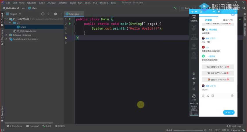Click the microphone icon in classroom sidebar
Screen dimensions: 247x132
click(194, 74)
